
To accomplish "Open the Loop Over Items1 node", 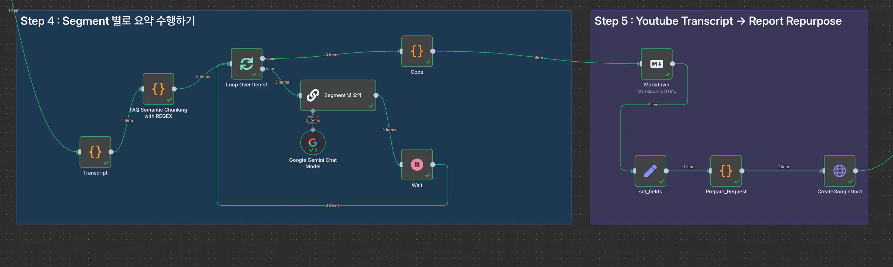I will [x=246, y=64].
